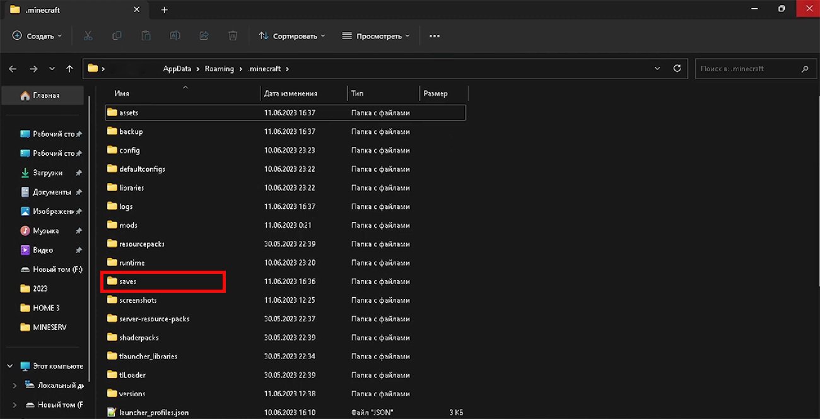Open Документы in the sidebar

pyautogui.click(x=50, y=192)
